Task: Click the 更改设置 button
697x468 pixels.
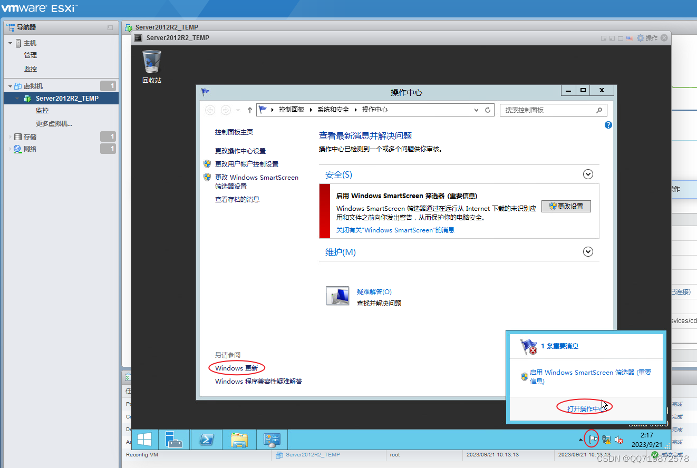Action: point(566,206)
